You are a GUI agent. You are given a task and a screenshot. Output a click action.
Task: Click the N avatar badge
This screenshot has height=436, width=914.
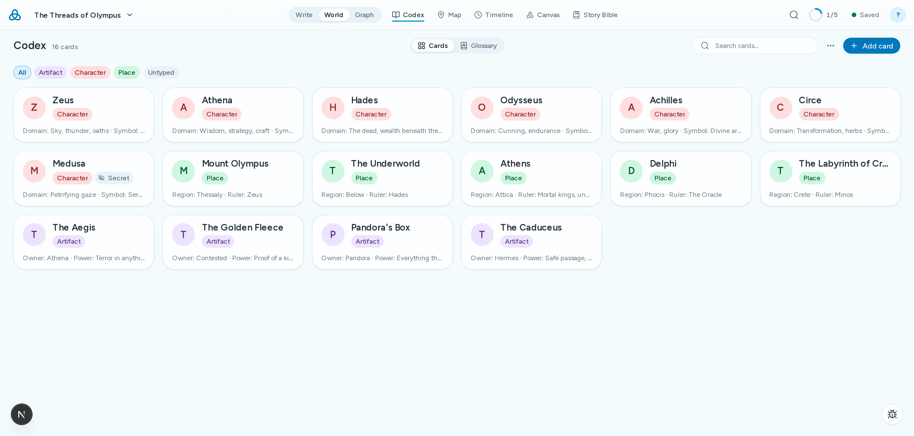click(22, 414)
